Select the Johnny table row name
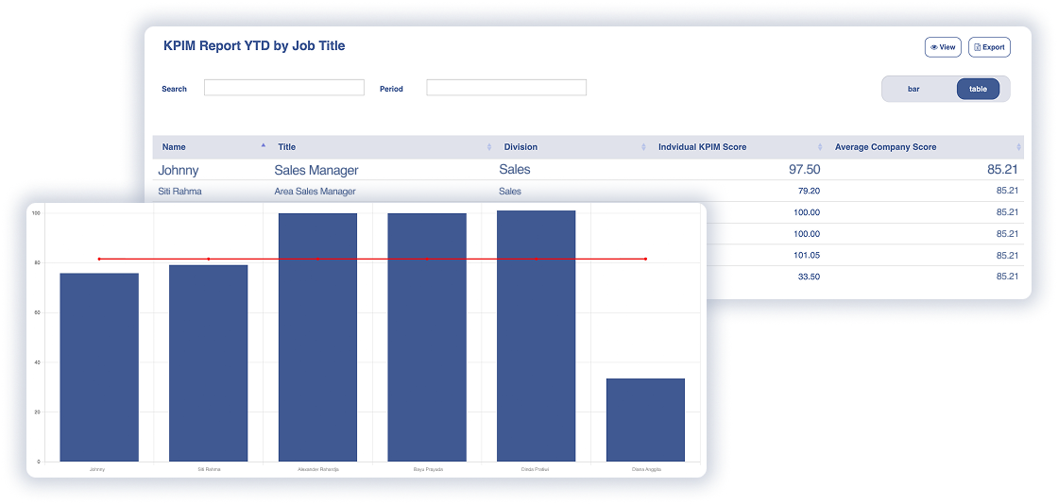The image size is (1058, 504). click(x=178, y=170)
